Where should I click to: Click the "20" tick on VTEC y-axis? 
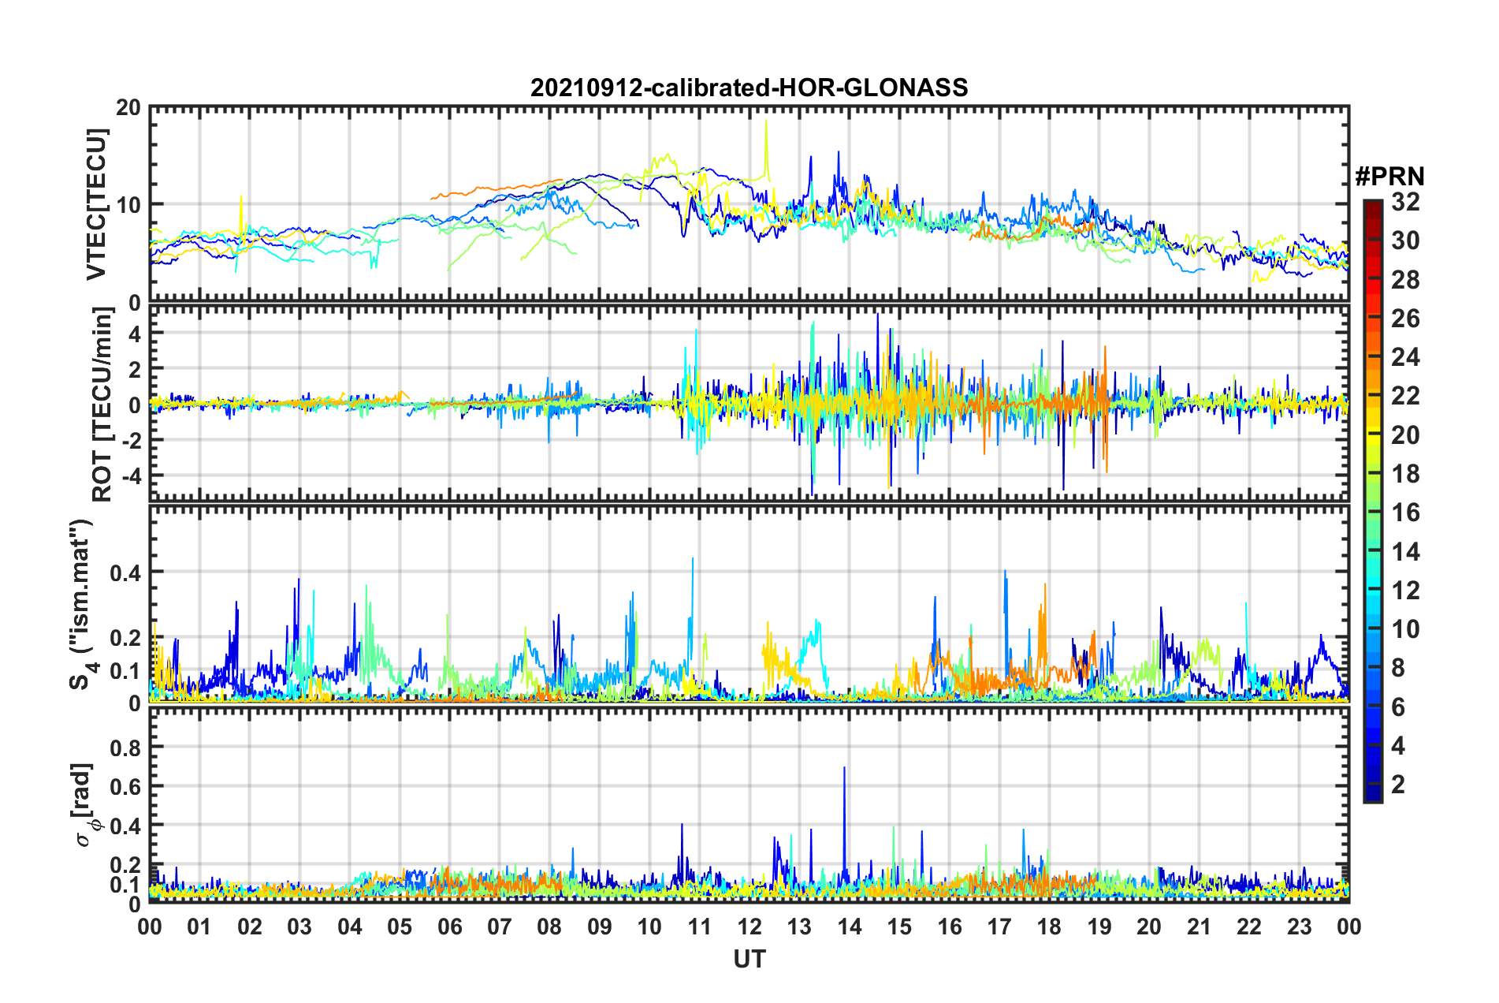[x=128, y=108]
